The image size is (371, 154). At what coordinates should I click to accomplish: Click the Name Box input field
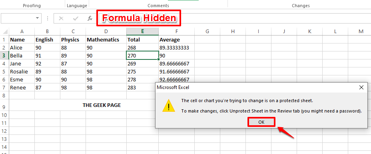tap(18, 18)
